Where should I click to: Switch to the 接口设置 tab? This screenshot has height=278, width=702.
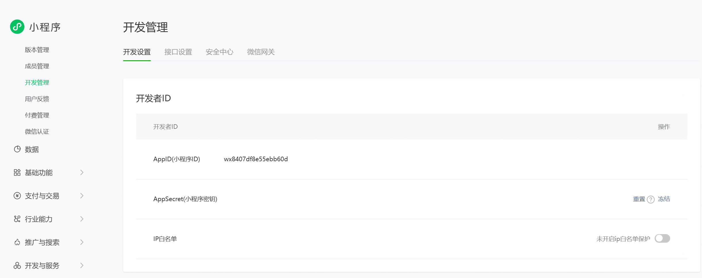point(178,52)
